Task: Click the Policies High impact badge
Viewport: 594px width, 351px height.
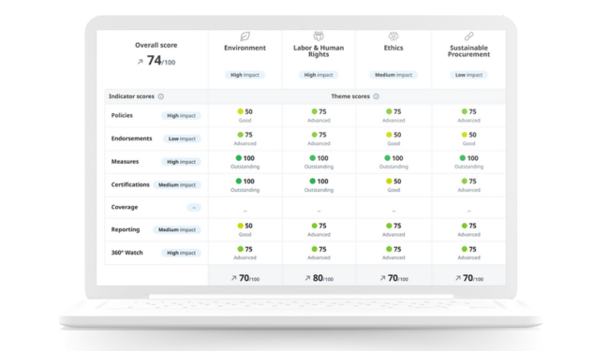Action: click(181, 116)
